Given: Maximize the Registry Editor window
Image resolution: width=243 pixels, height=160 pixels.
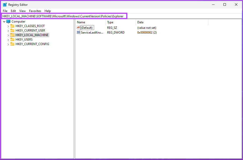Looking at the screenshot, I should click(225, 5).
